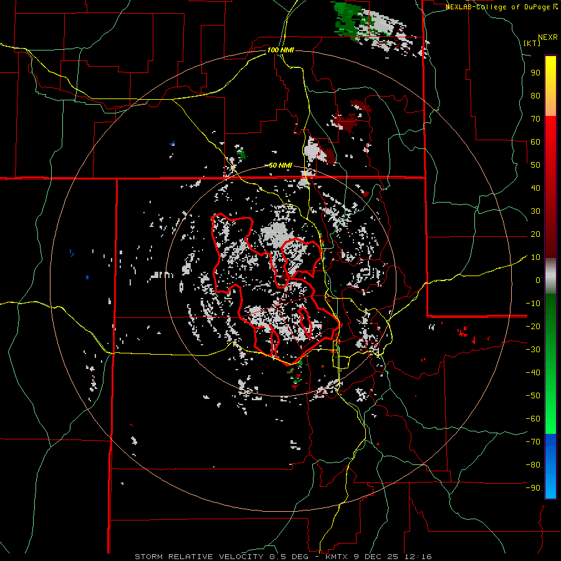This screenshot has width=561, height=561.
Task: Click the small logo icon after DuPage text
Action: tap(555, 7)
